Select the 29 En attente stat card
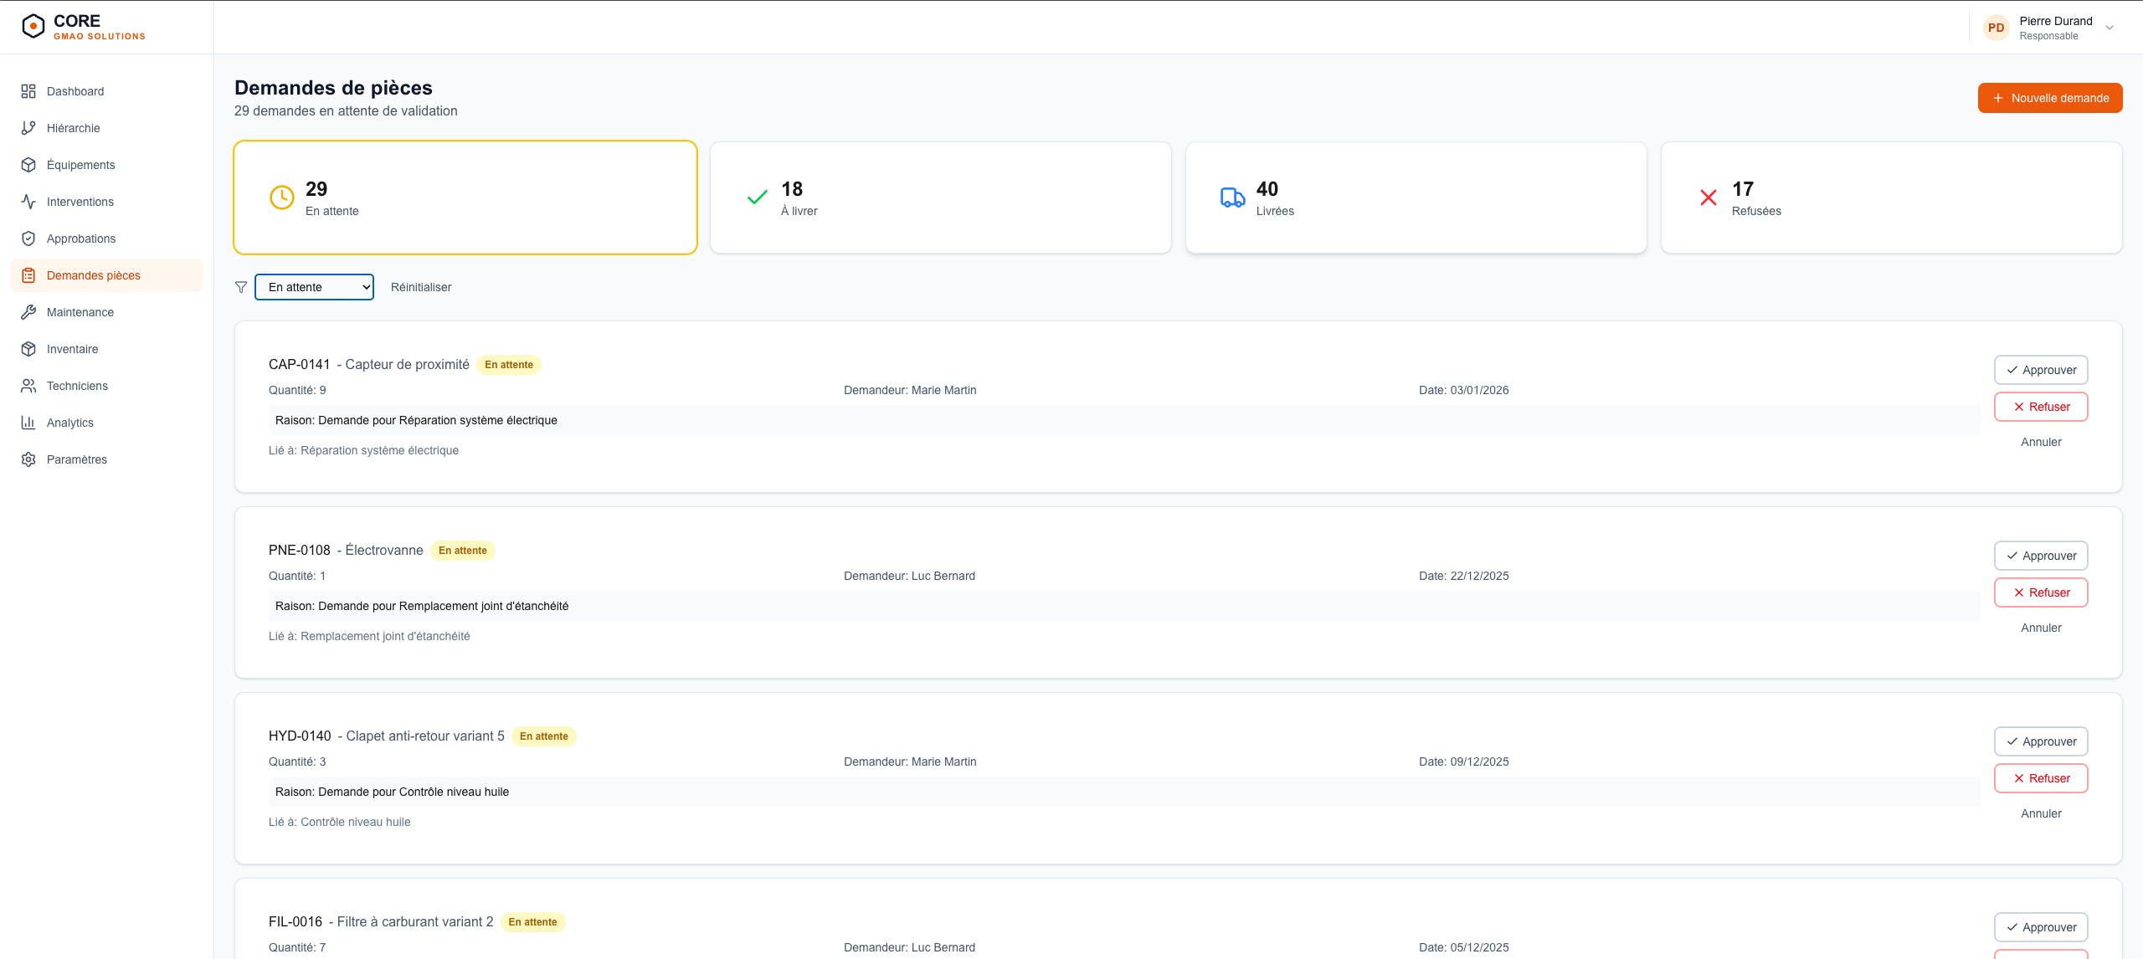Screen dimensions: 2143x959 [465, 197]
